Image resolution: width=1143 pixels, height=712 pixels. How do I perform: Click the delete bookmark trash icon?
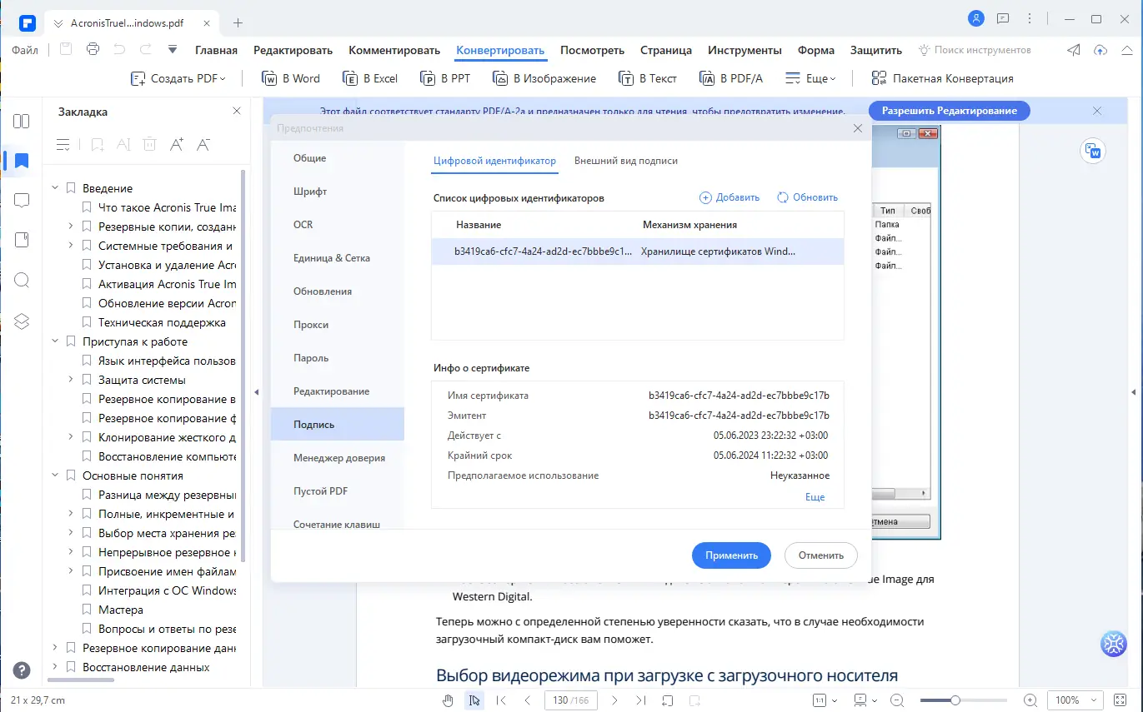coord(149,145)
